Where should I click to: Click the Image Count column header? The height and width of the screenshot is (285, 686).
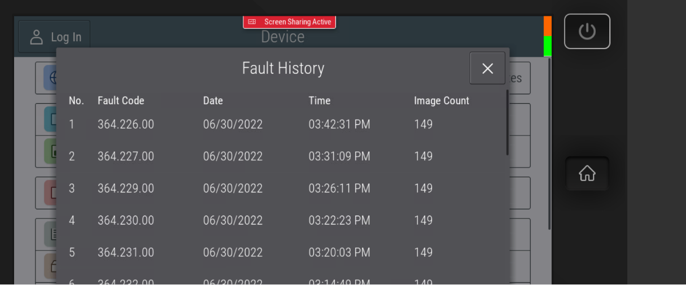[441, 100]
